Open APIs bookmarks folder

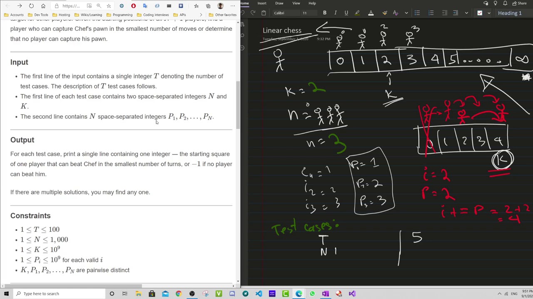tap(180, 15)
